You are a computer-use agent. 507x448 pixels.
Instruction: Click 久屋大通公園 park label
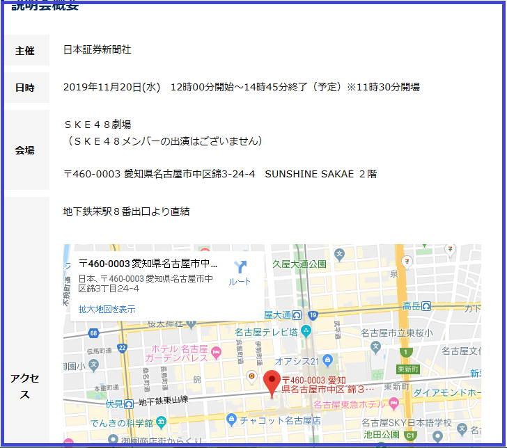[299, 264]
